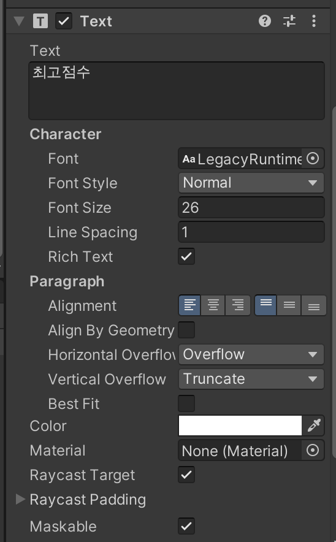Enable the Best Fit checkbox

pos(186,403)
